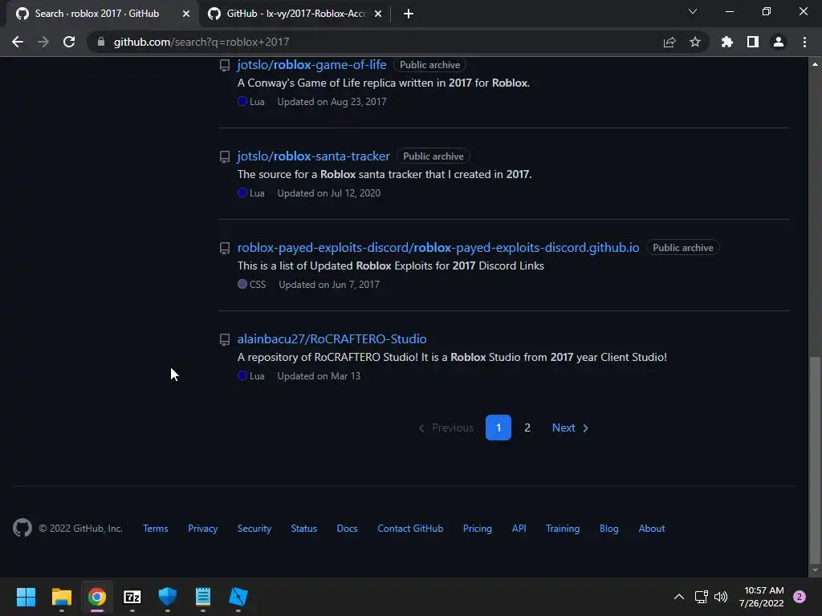Switch to 'lx-vy/2017-Roblox-Acc' tab
Image resolution: width=822 pixels, height=616 pixels.
point(296,14)
